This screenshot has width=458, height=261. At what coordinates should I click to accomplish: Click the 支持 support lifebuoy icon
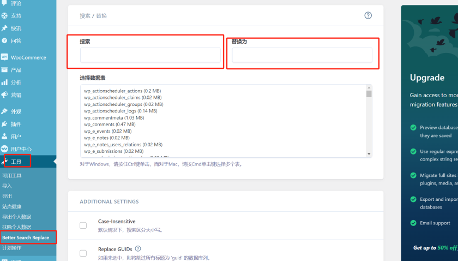(4, 16)
